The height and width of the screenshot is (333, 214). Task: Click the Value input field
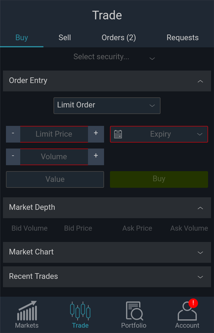(x=55, y=179)
